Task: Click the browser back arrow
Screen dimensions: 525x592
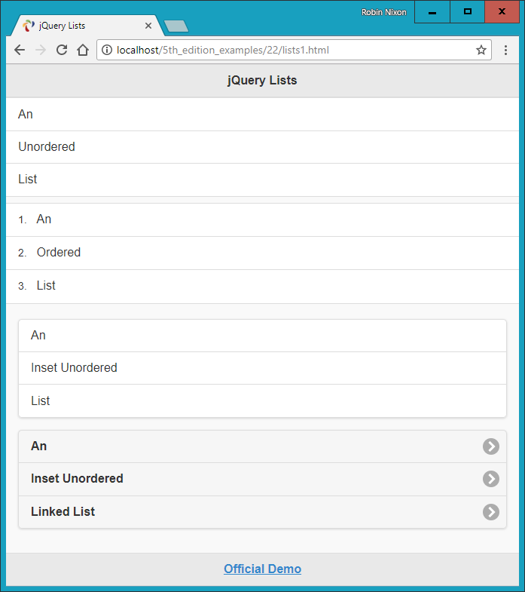Action: (20, 50)
